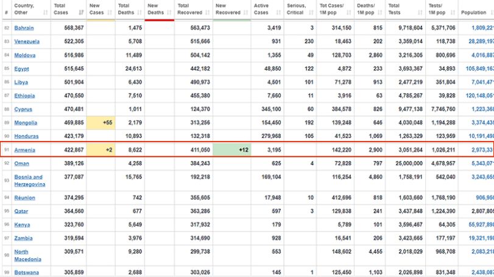The height and width of the screenshot is (277, 494).
Task: Select the New Recovered column header
Action: pyautogui.click(x=232, y=10)
